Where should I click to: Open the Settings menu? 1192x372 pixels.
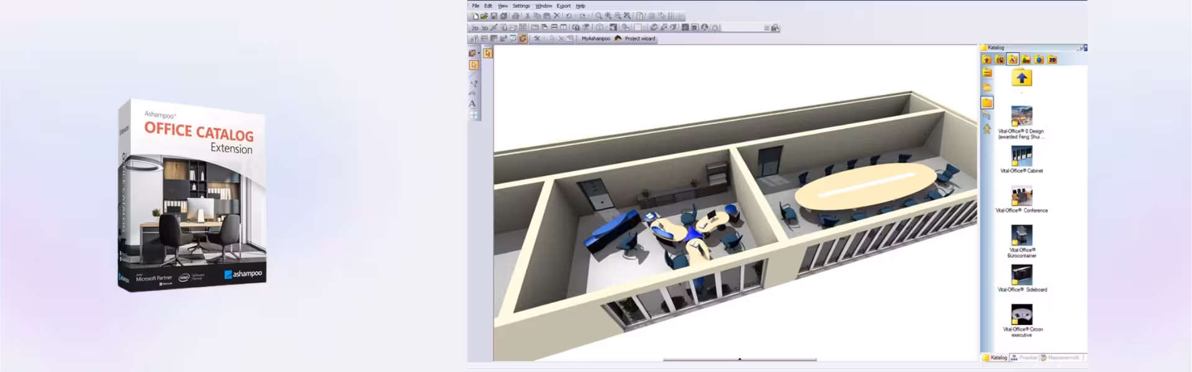(x=521, y=6)
